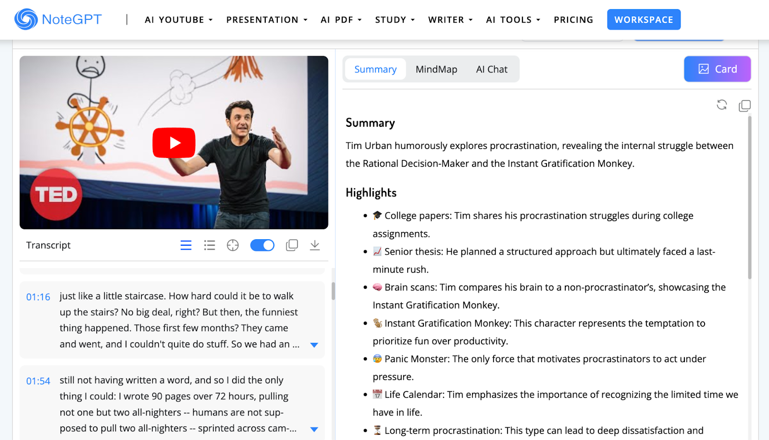This screenshot has height=440, width=769.
Task: Click the transcript target locate icon
Action: pos(233,245)
